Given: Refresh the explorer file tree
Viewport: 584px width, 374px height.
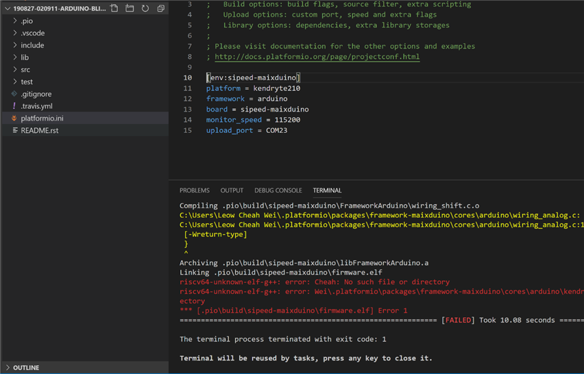Looking at the screenshot, I should coord(145,9).
